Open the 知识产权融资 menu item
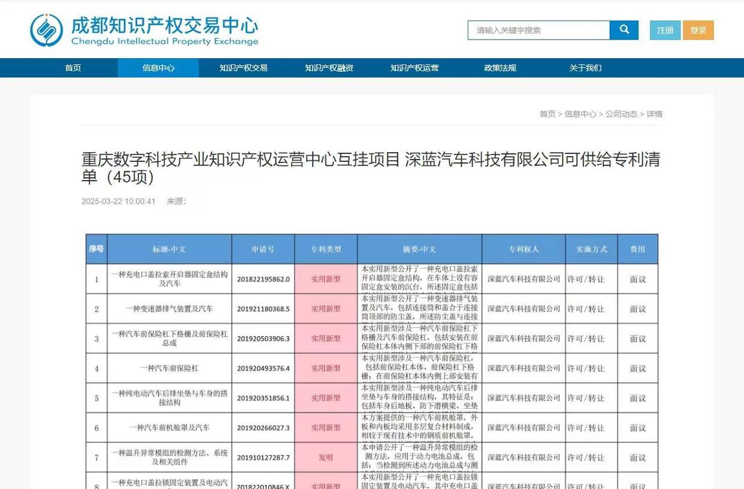The width and height of the screenshot is (744, 489). [x=328, y=67]
